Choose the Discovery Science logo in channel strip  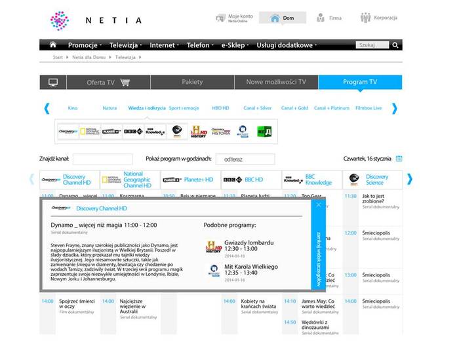click(x=177, y=132)
